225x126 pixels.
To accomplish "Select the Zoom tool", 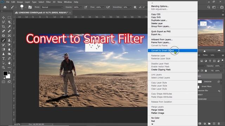I will 4,68.
